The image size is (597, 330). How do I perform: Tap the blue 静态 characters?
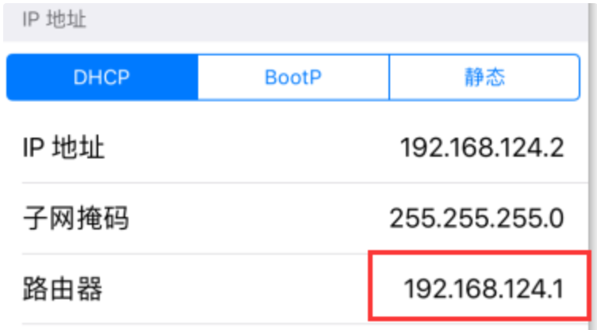(484, 78)
